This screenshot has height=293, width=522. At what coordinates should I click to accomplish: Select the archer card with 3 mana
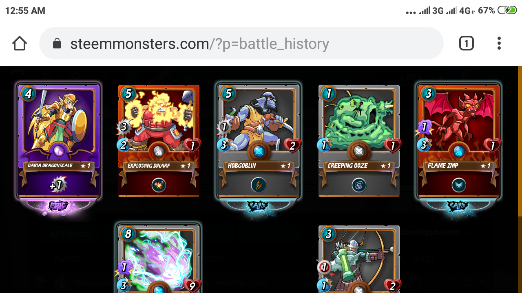pyautogui.click(x=359, y=259)
